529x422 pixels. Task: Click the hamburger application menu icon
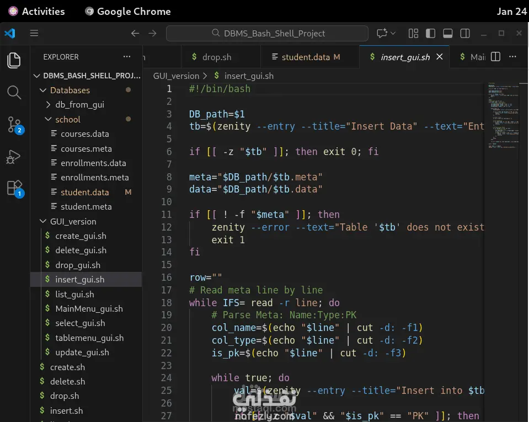[x=34, y=33]
